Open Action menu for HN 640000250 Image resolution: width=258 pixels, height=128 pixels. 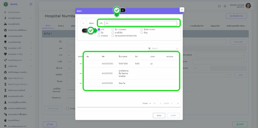click(81, 83)
